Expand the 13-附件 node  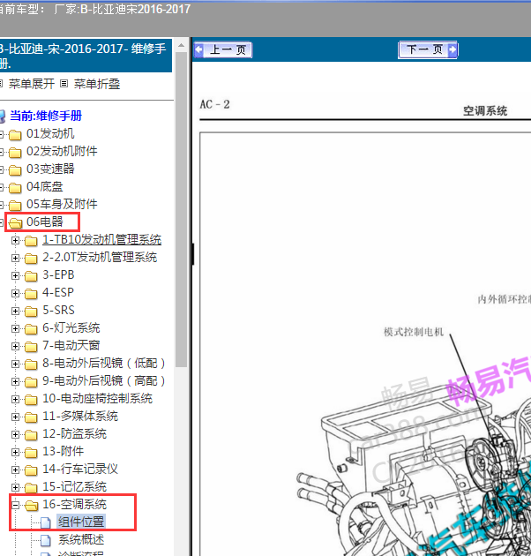(x=15, y=453)
